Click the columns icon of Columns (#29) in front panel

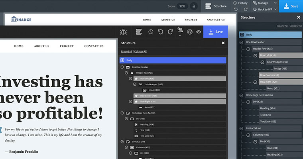[x=132, y=147]
